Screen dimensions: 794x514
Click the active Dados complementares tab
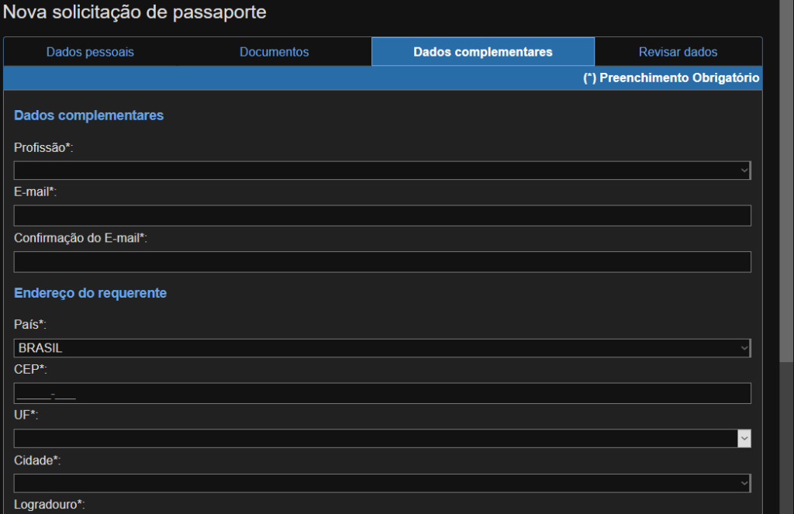pyautogui.click(x=482, y=51)
